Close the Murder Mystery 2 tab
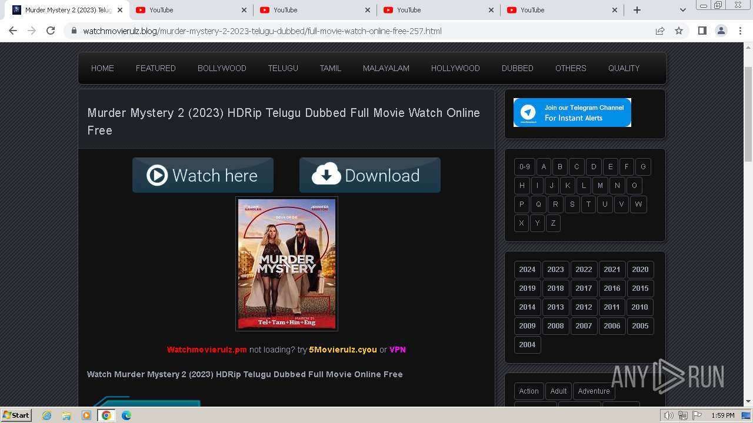The image size is (753, 423). coord(121,10)
